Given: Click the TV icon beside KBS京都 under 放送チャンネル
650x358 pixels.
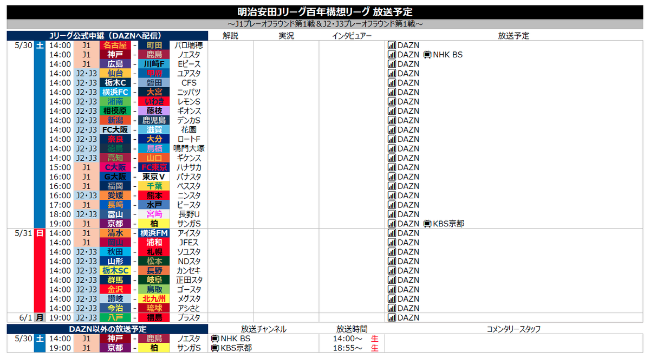Looking at the screenshot, I should point(215,348).
